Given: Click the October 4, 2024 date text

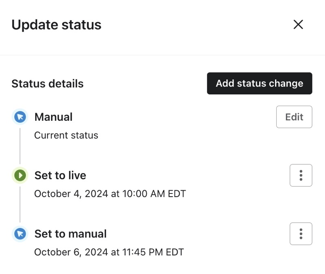Looking at the screenshot, I should (71, 194).
